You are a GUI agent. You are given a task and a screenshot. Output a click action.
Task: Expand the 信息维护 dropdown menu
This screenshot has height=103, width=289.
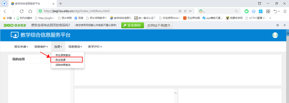(41, 47)
